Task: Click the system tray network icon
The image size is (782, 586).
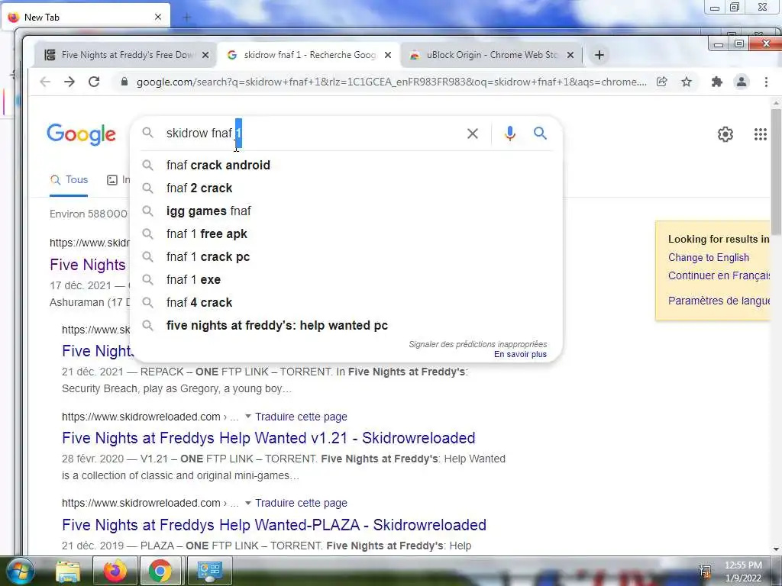Action: click(705, 571)
